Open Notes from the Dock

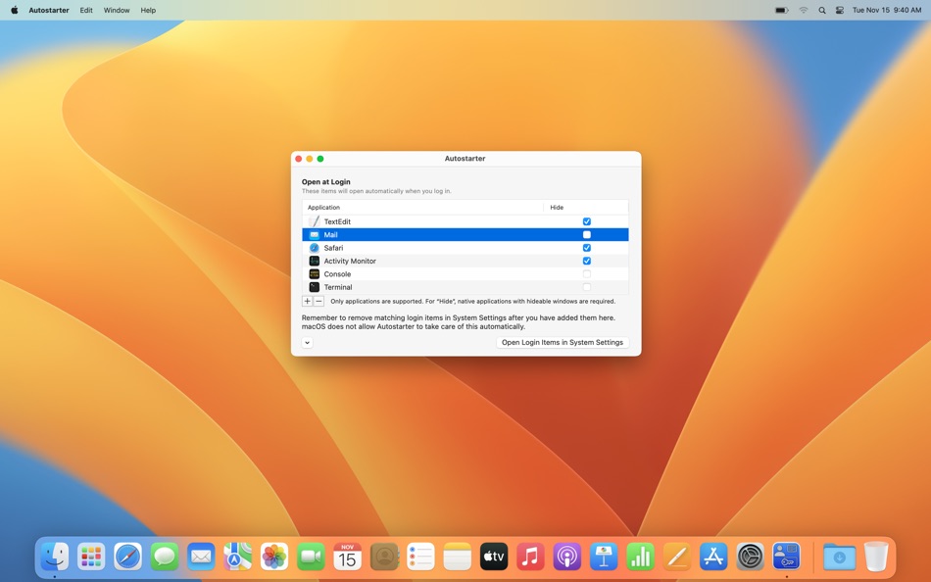click(458, 558)
